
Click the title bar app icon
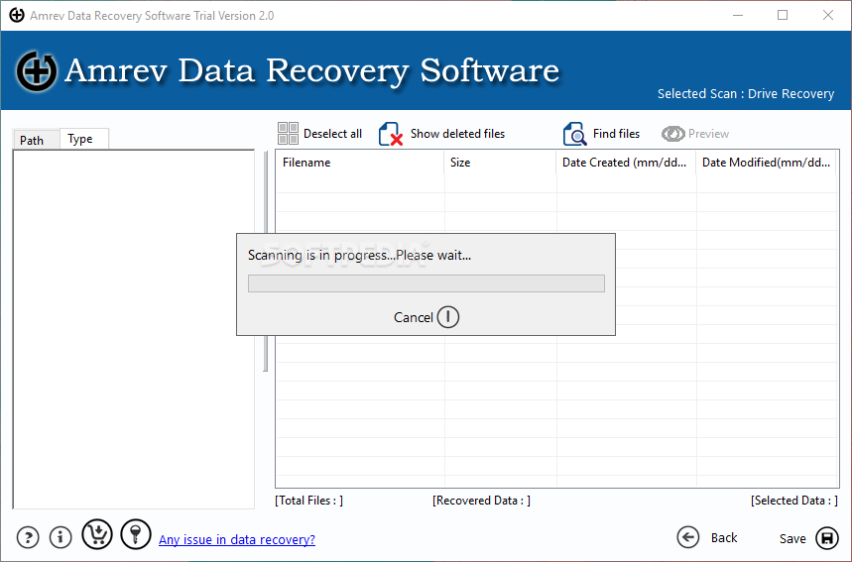[17, 15]
